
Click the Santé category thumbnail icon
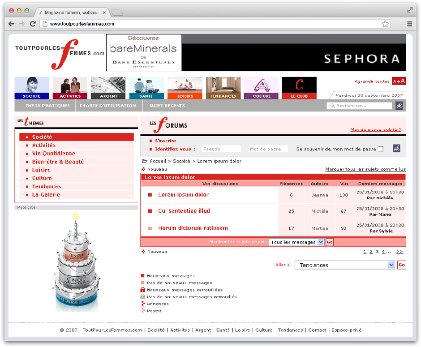pyautogui.click(x=146, y=88)
